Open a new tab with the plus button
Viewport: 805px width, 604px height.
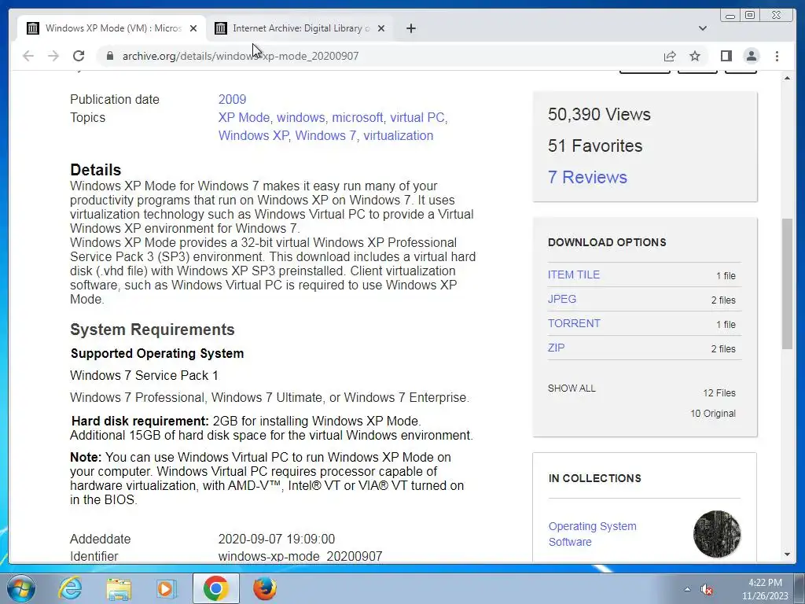point(410,28)
